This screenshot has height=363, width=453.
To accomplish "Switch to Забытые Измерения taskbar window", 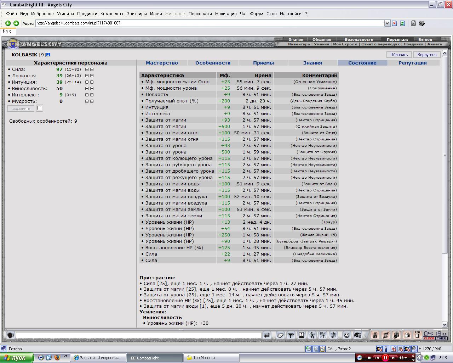I will click(98, 358).
